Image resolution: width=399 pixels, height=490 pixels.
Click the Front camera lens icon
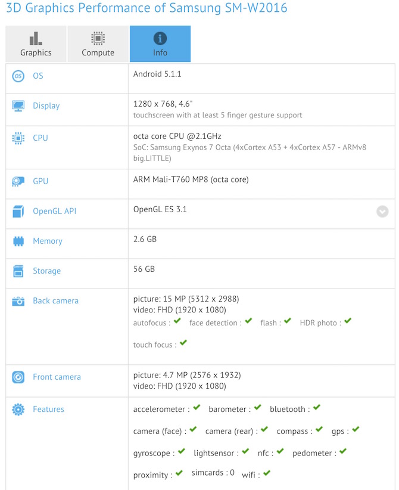click(18, 377)
